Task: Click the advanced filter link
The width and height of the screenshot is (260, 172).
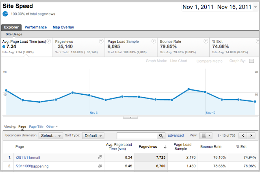Action: pos(176,135)
